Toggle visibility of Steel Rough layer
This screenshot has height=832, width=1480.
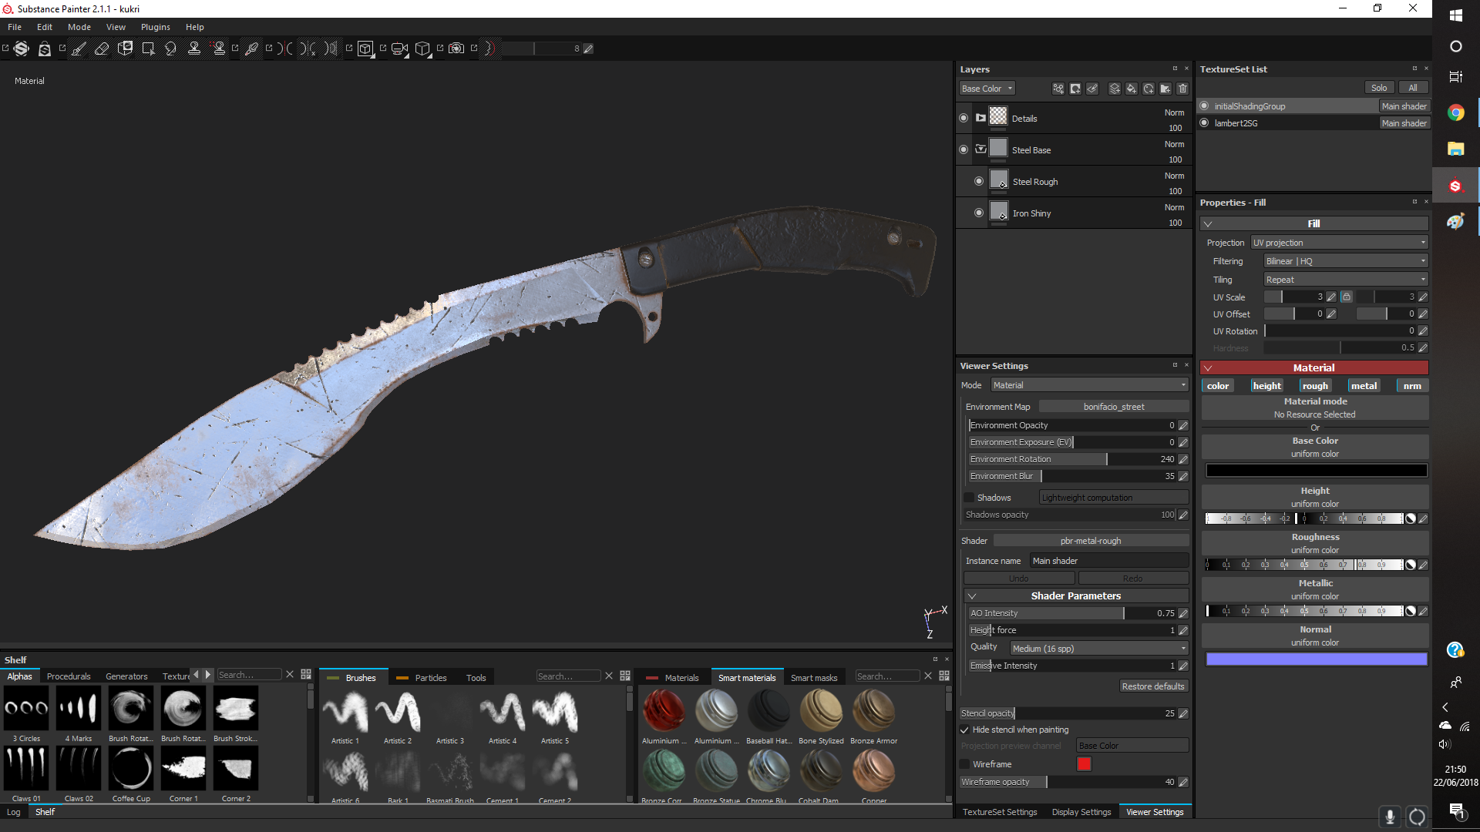[x=979, y=181]
